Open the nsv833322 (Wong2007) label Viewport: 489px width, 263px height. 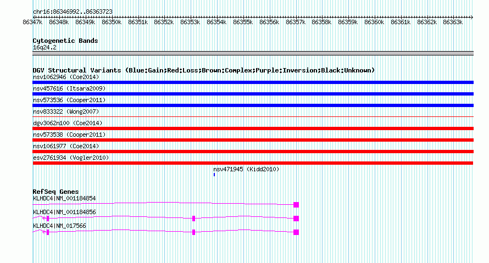66,111
